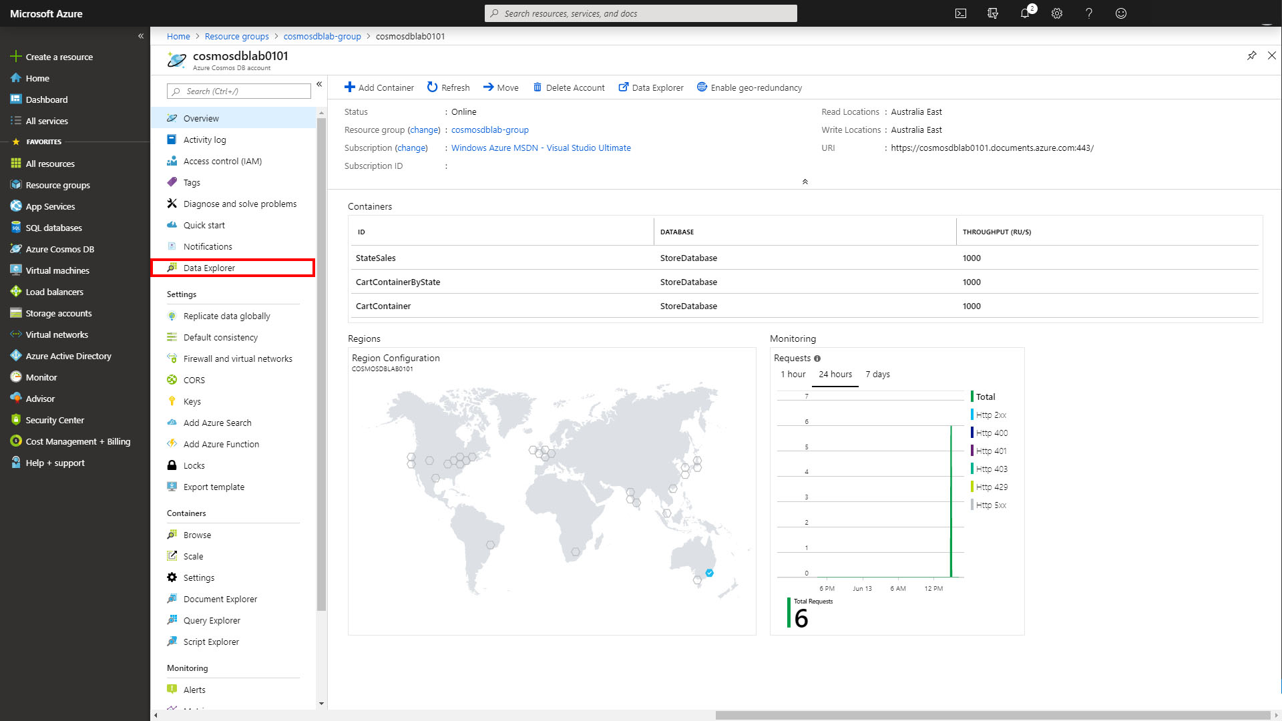Focus the top search resources box
1282x721 pixels.
641,13
